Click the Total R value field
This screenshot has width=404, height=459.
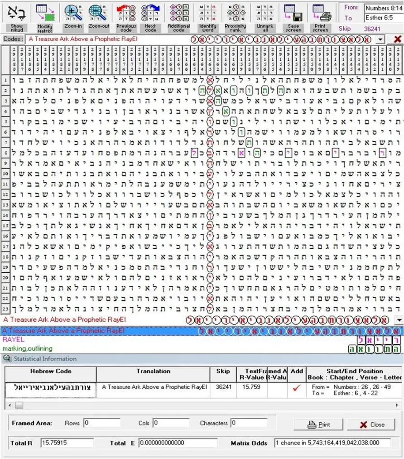coord(67,443)
